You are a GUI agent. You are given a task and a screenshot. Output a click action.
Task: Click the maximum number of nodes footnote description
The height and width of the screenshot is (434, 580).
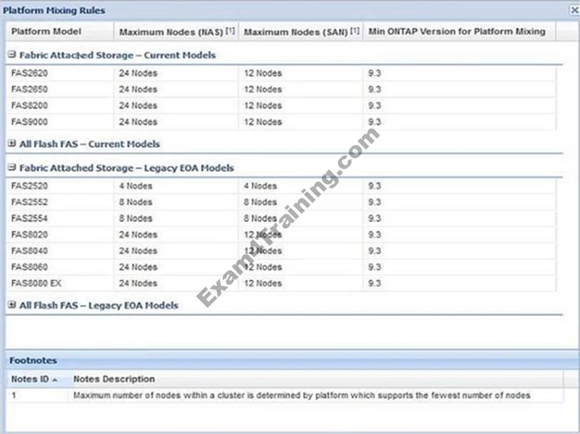302,395
